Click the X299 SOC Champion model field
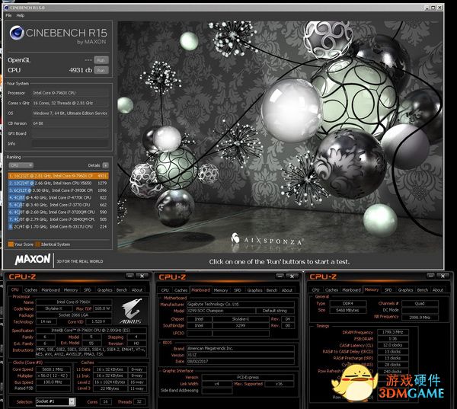This screenshot has width=457, height=409. tap(221, 311)
